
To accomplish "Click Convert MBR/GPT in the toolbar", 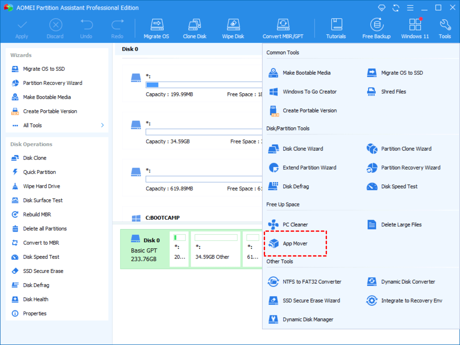I will point(283,29).
